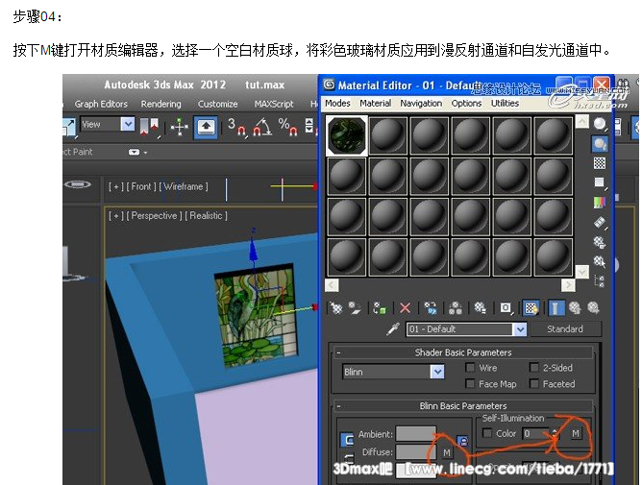Toggle Backlight icon in side toolbar

pos(600,144)
